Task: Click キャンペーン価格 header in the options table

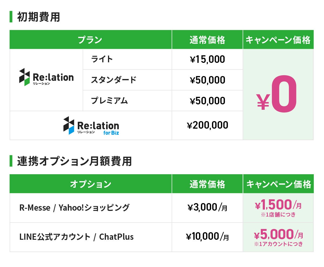Action: [x=278, y=184]
